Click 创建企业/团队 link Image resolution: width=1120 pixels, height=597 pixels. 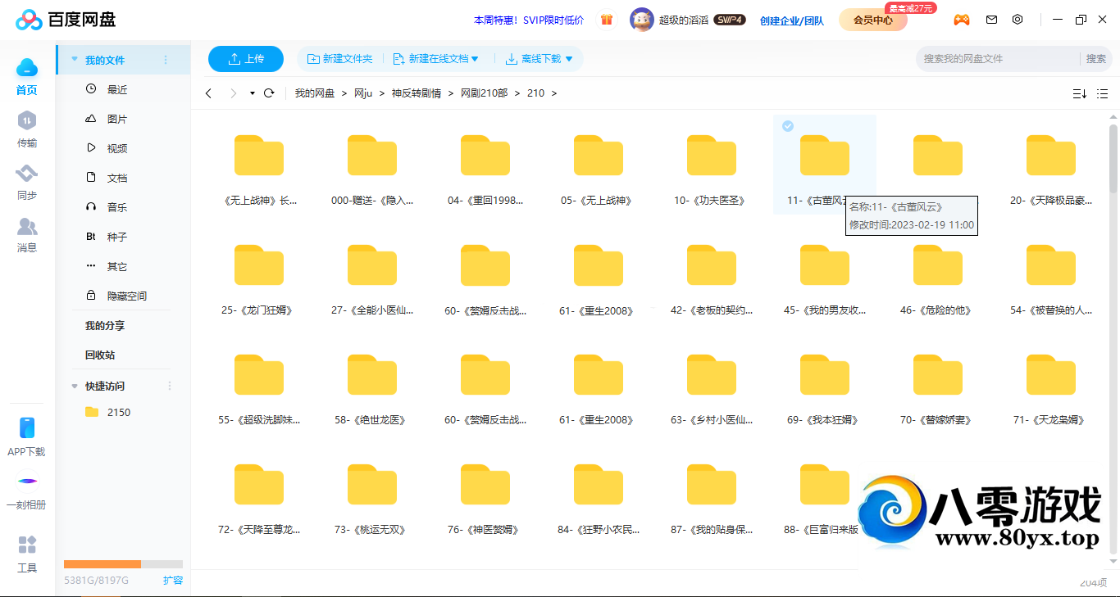click(x=792, y=20)
